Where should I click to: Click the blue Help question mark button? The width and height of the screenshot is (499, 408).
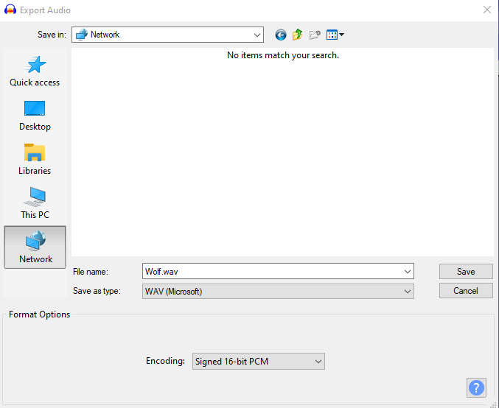(477, 387)
